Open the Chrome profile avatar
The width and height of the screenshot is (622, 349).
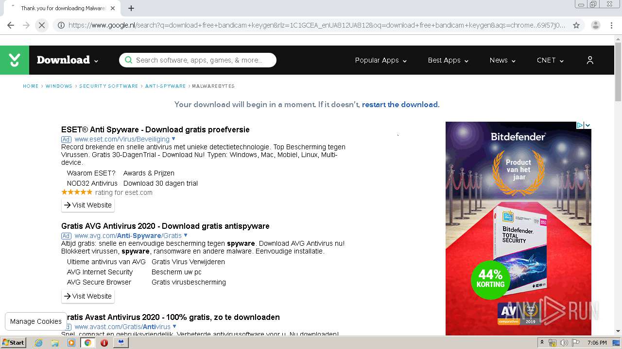click(x=595, y=25)
